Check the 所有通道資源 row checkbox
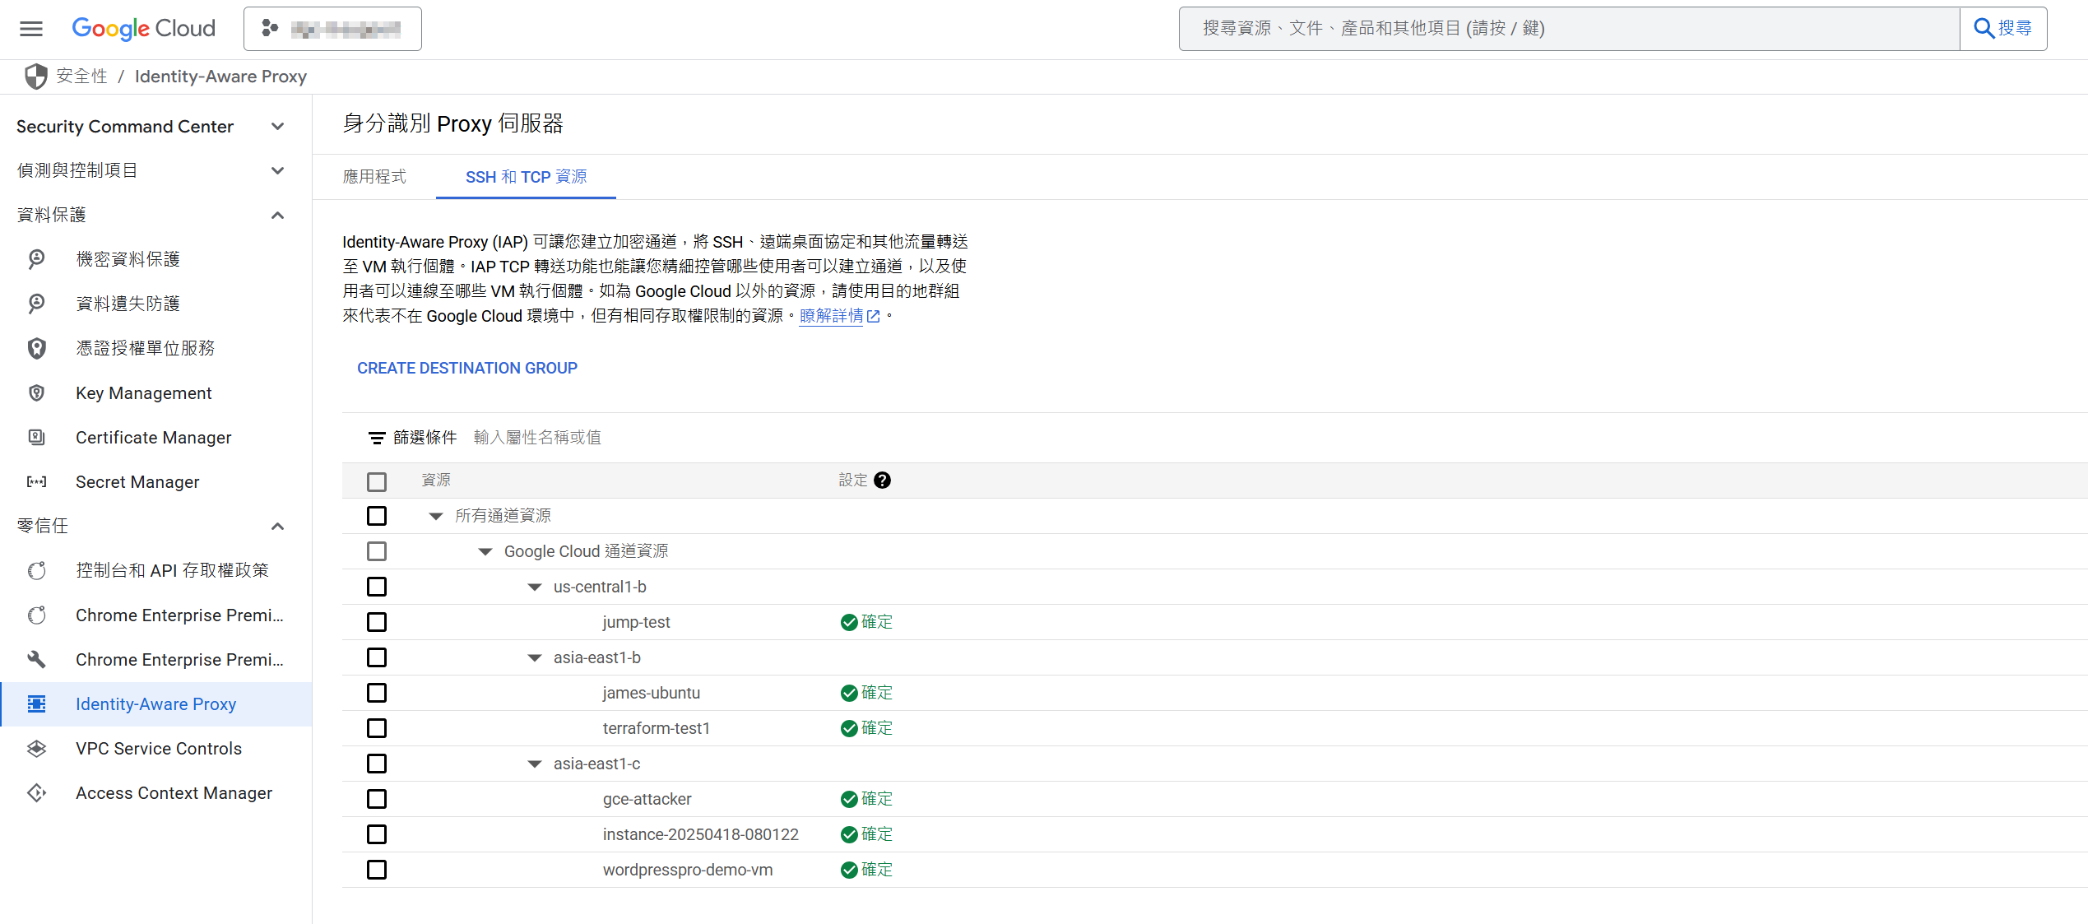The image size is (2088, 924). (x=377, y=516)
